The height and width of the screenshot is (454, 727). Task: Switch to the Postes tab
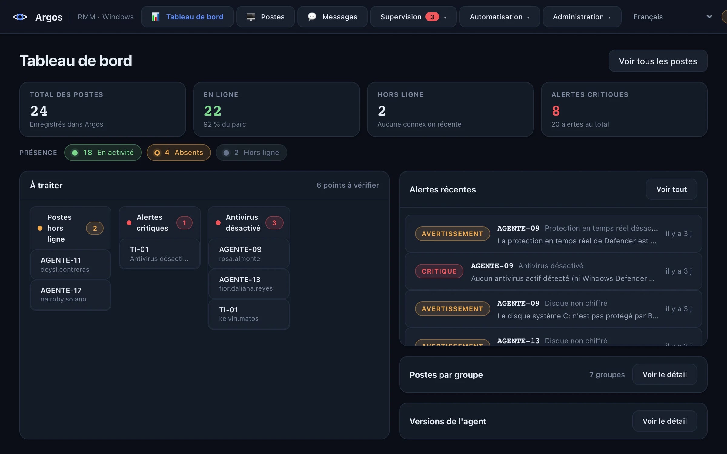click(265, 17)
